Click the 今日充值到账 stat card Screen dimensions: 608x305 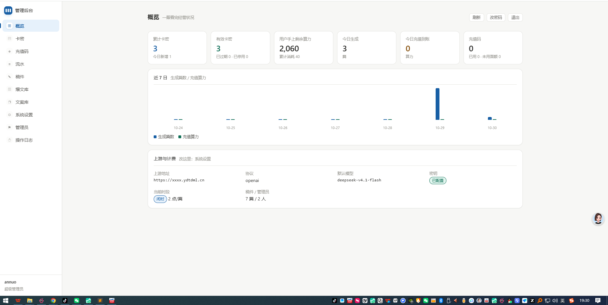tap(430, 48)
